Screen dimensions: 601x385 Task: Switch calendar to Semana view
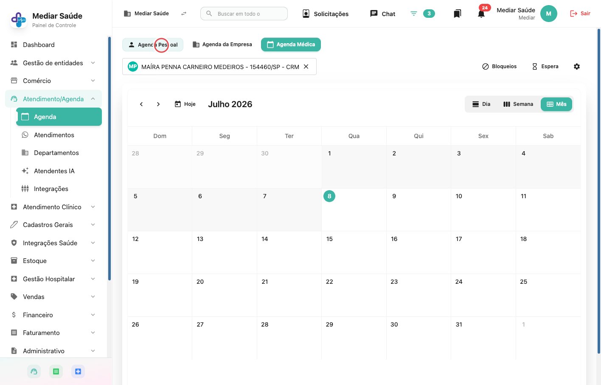[x=518, y=104]
